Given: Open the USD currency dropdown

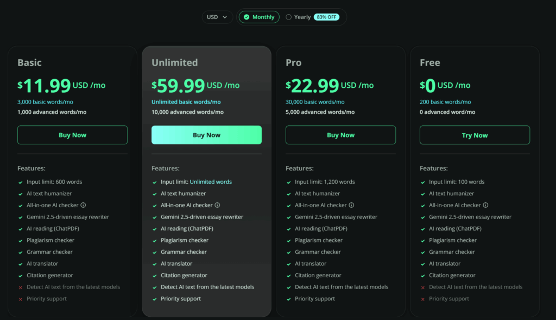Looking at the screenshot, I should point(217,17).
